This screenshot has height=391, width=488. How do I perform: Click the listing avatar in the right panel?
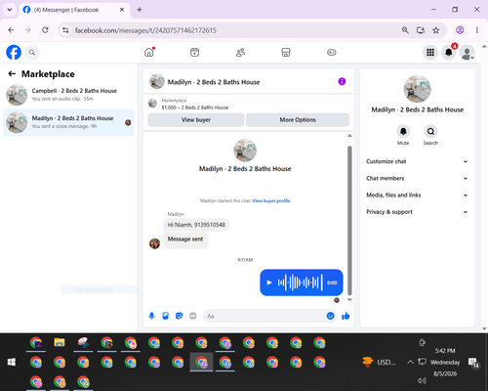[418, 89]
